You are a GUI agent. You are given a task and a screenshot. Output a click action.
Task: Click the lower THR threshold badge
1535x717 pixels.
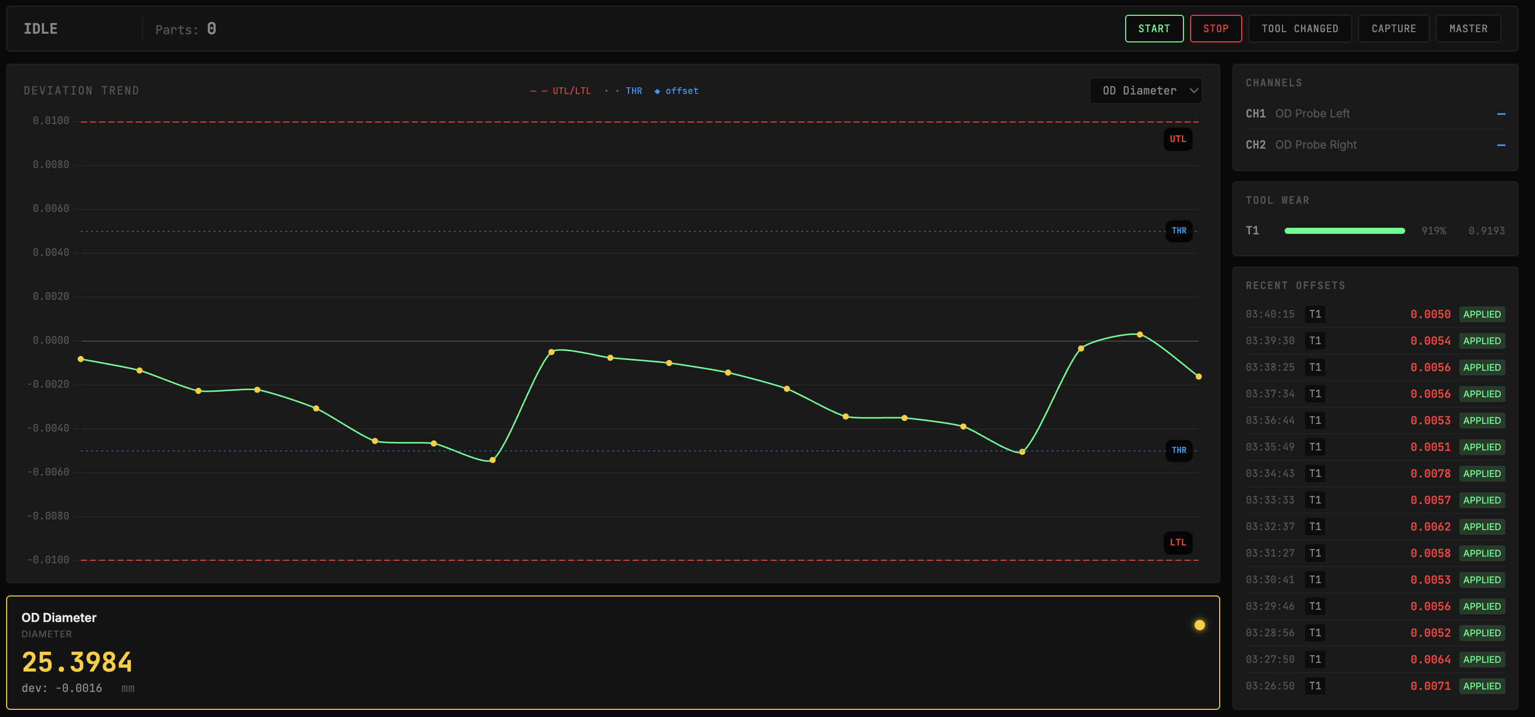1178,450
